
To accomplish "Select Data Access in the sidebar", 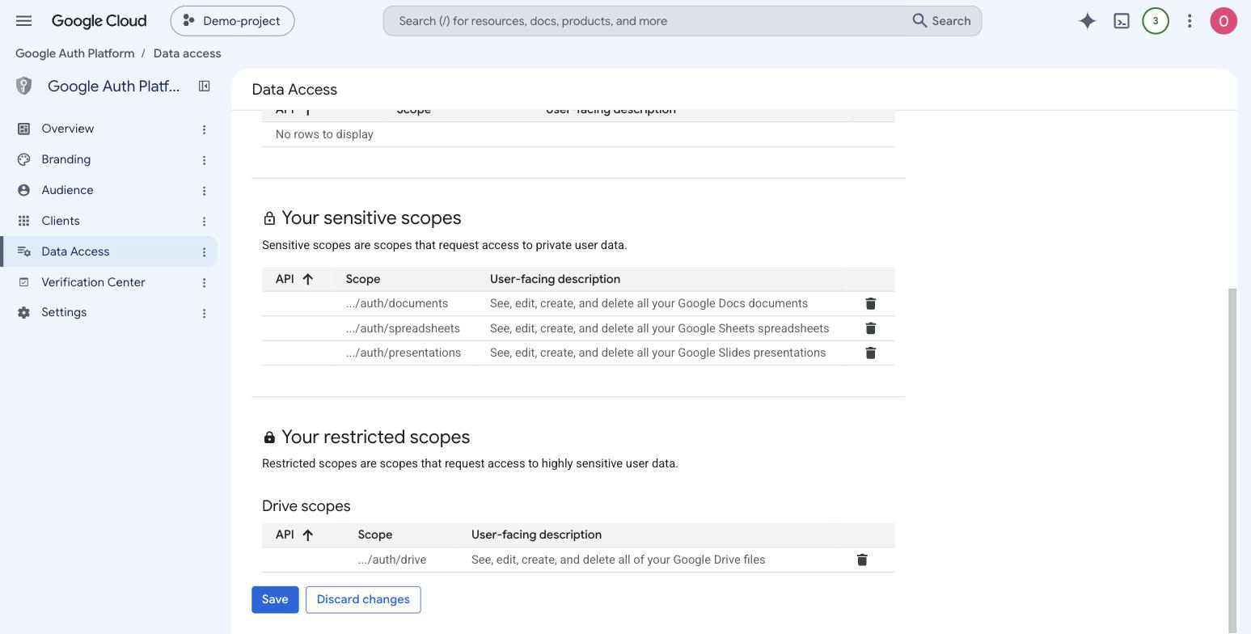I will click(x=108, y=251).
